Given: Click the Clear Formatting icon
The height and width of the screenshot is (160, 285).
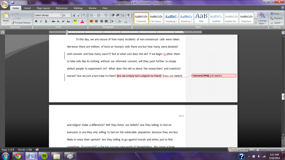Looking at the screenshot, I should 84,15.
